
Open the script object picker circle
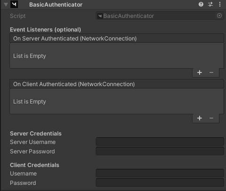219,16
